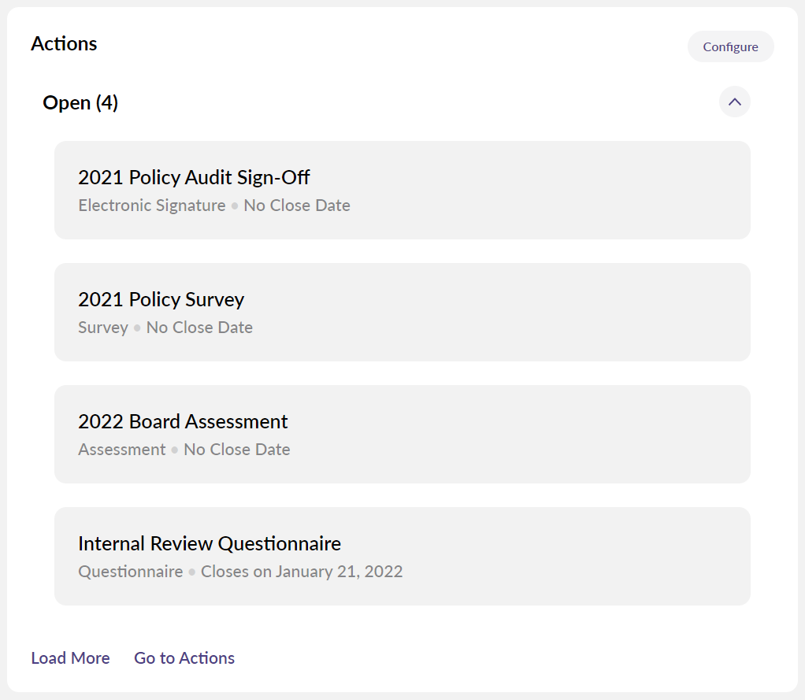Click No Close Date under 2021 Policy Survey
The image size is (805, 700).
point(199,328)
